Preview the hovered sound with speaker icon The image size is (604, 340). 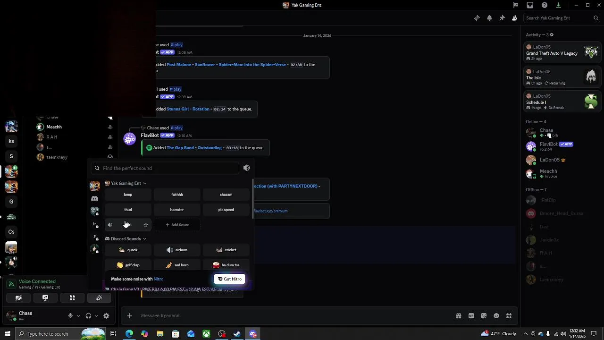pos(110,225)
